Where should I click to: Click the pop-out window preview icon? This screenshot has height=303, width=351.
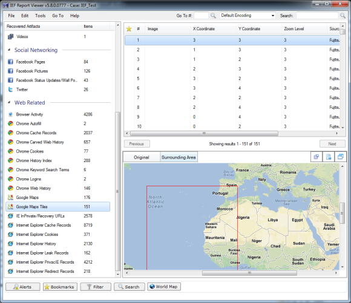tap(341, 157)
